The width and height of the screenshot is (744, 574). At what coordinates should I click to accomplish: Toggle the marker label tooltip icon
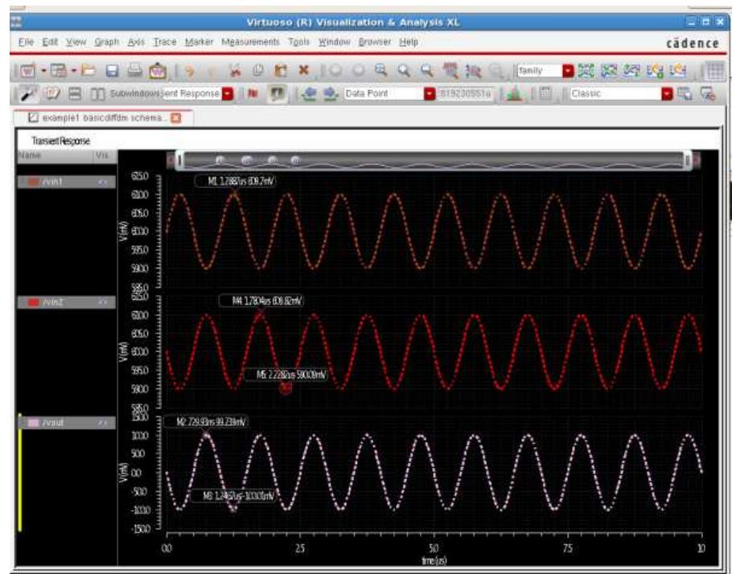[x=277, y=94]
